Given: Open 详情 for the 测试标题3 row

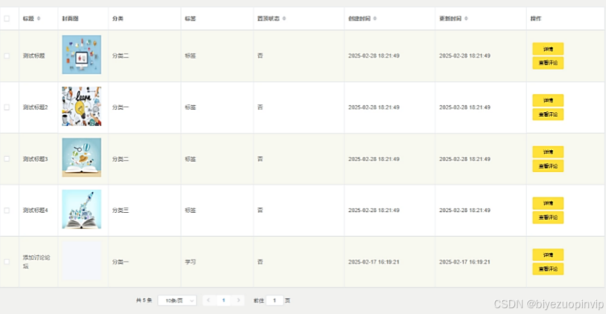Looking at the screenshot, I should coord(548,152).
